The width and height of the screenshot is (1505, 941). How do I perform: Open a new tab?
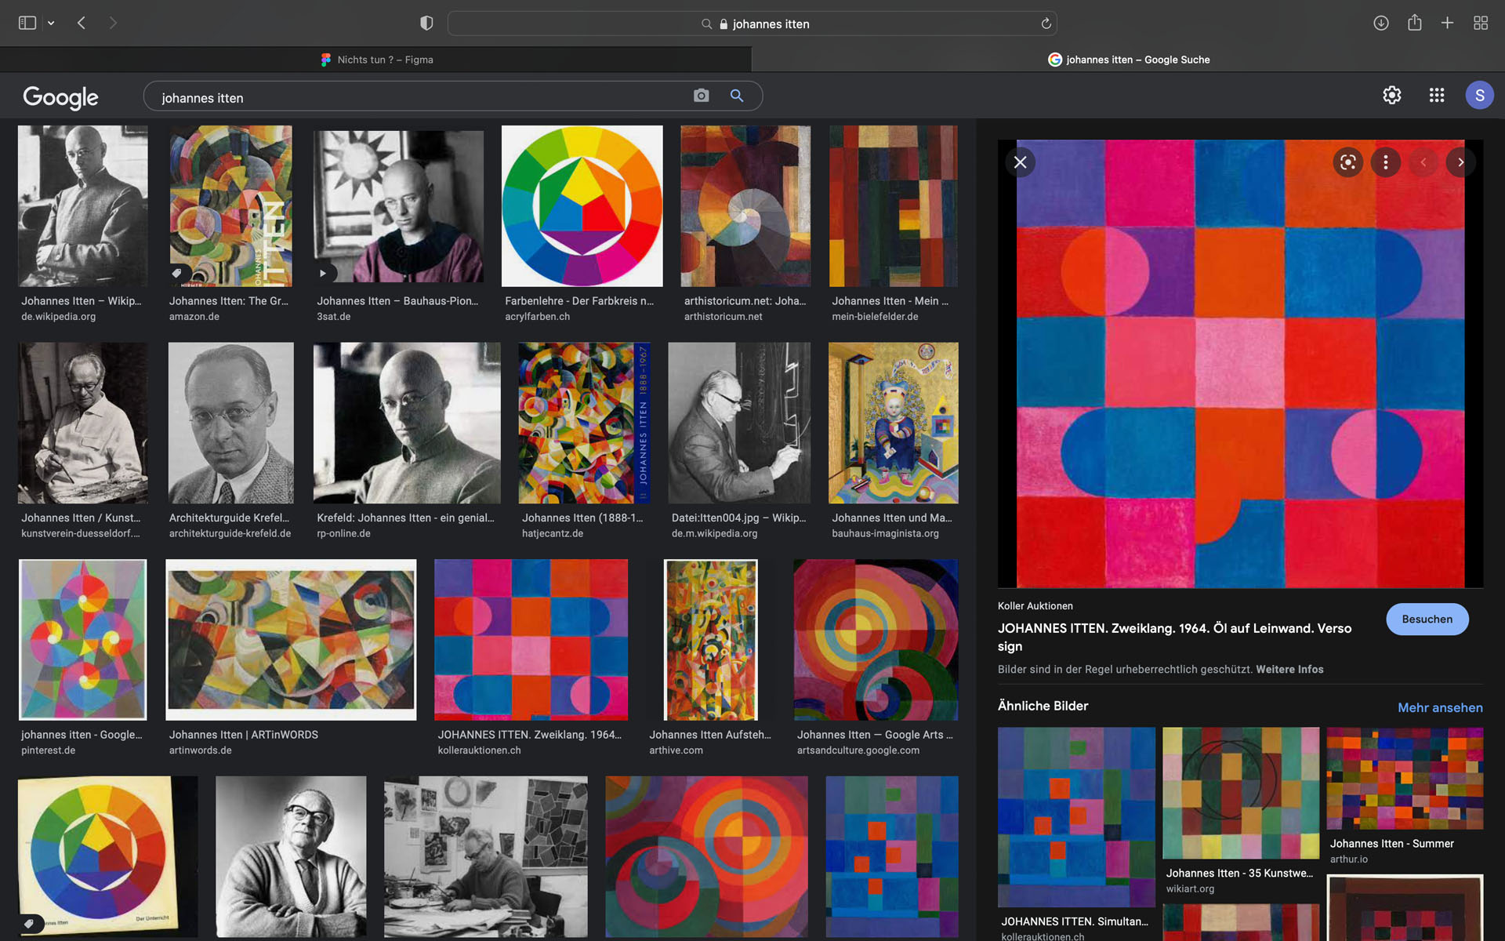(1447, 23)
